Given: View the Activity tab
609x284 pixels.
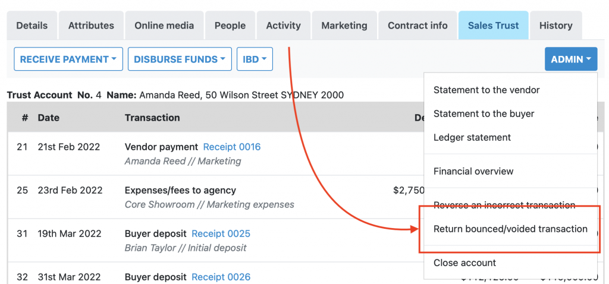Looking at the screenshot, I should click(283, 26).
